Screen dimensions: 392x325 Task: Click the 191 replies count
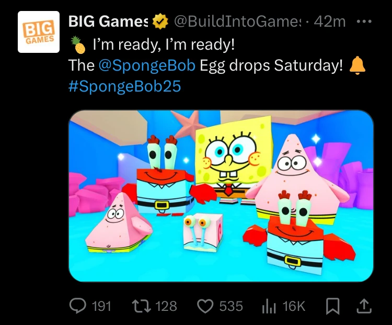point(101,306)
